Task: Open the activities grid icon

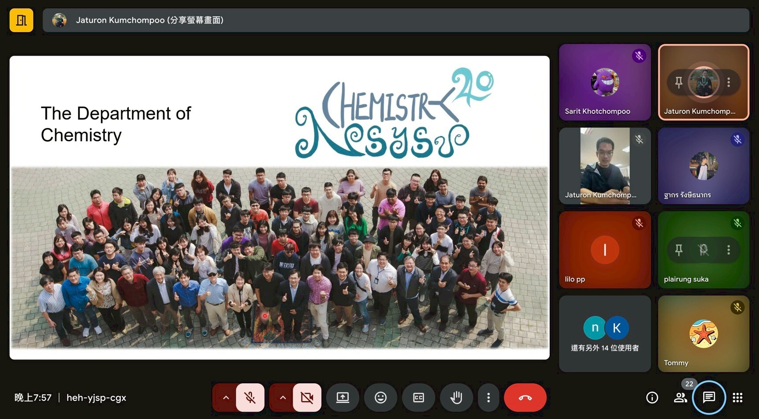Action: [x=737, y=397]
